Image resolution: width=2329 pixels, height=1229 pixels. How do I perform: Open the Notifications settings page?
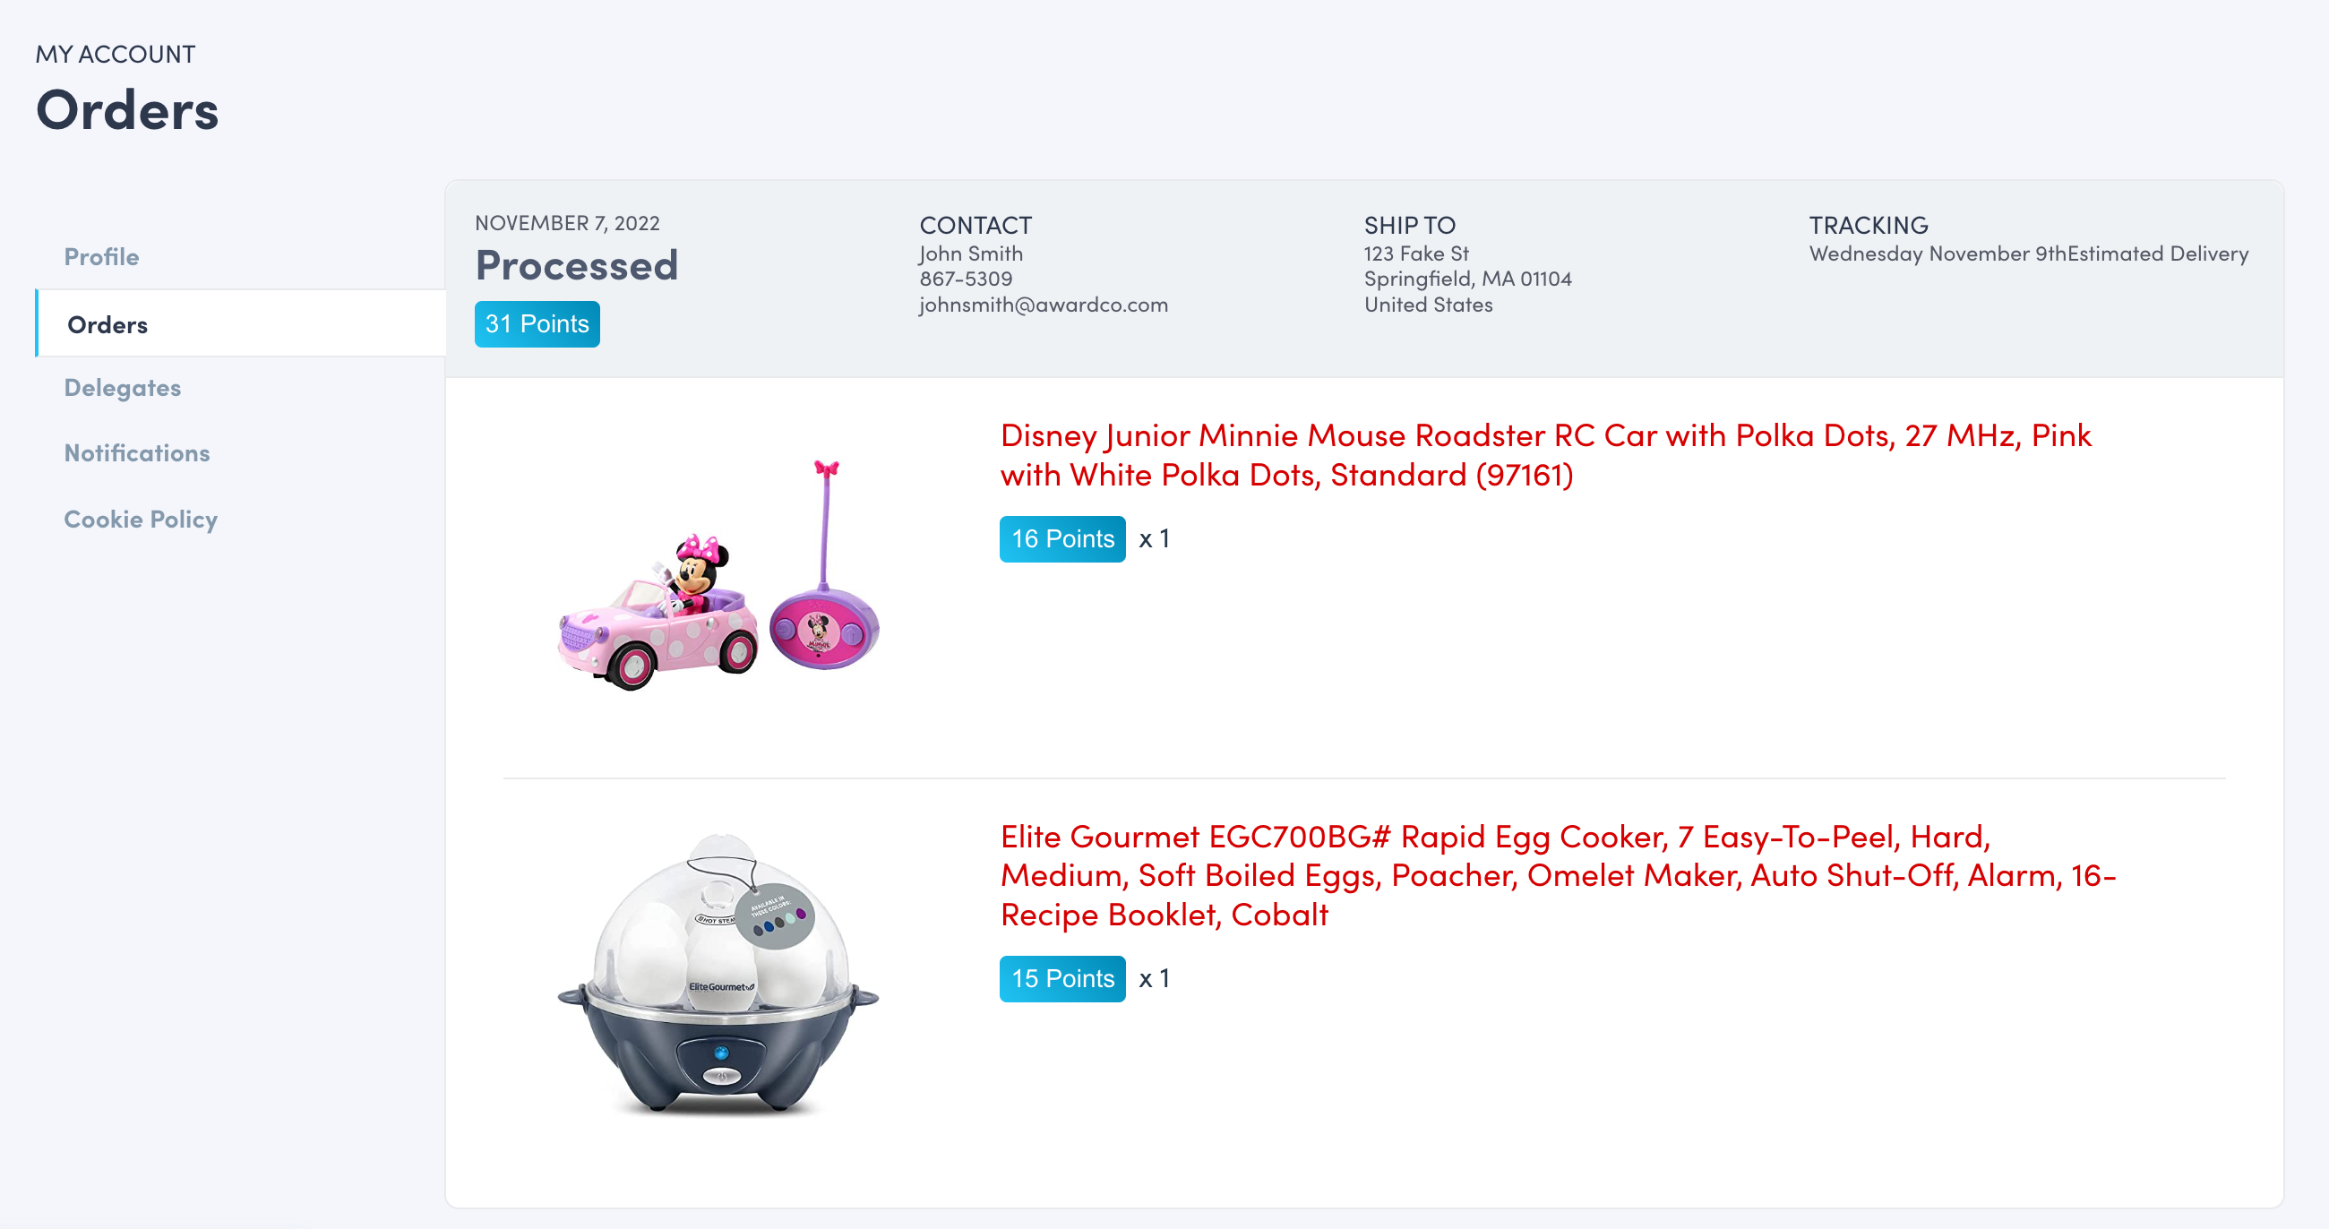pyautogui.click(x=136, y=453)
